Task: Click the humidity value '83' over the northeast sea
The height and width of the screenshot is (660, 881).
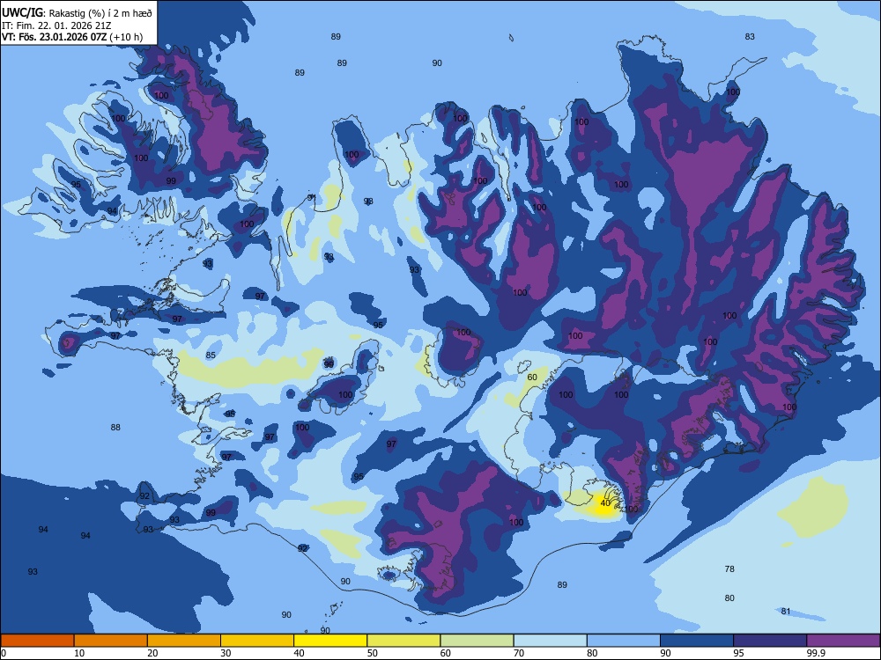Action: tap(750, 36)
